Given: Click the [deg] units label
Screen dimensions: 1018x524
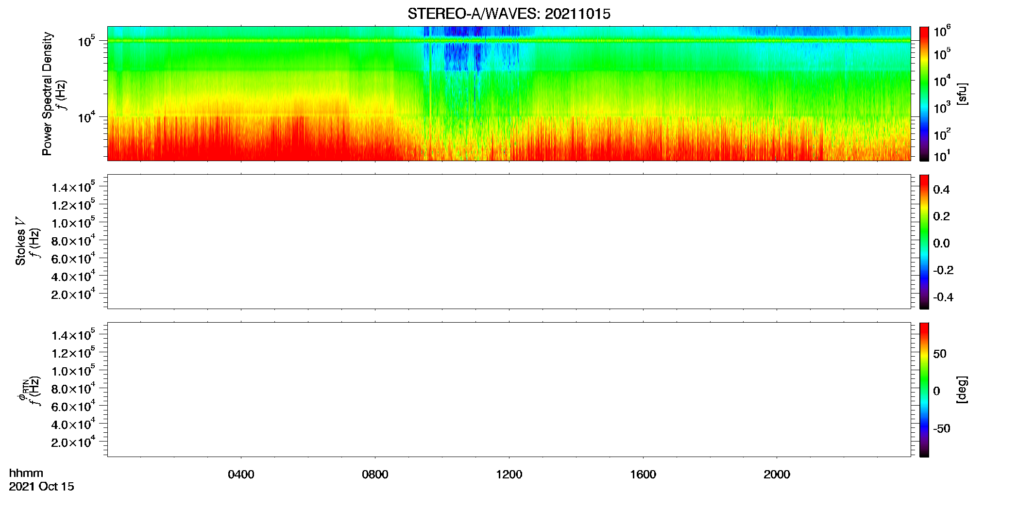Looking at the screenshot, I should (962, 390).
